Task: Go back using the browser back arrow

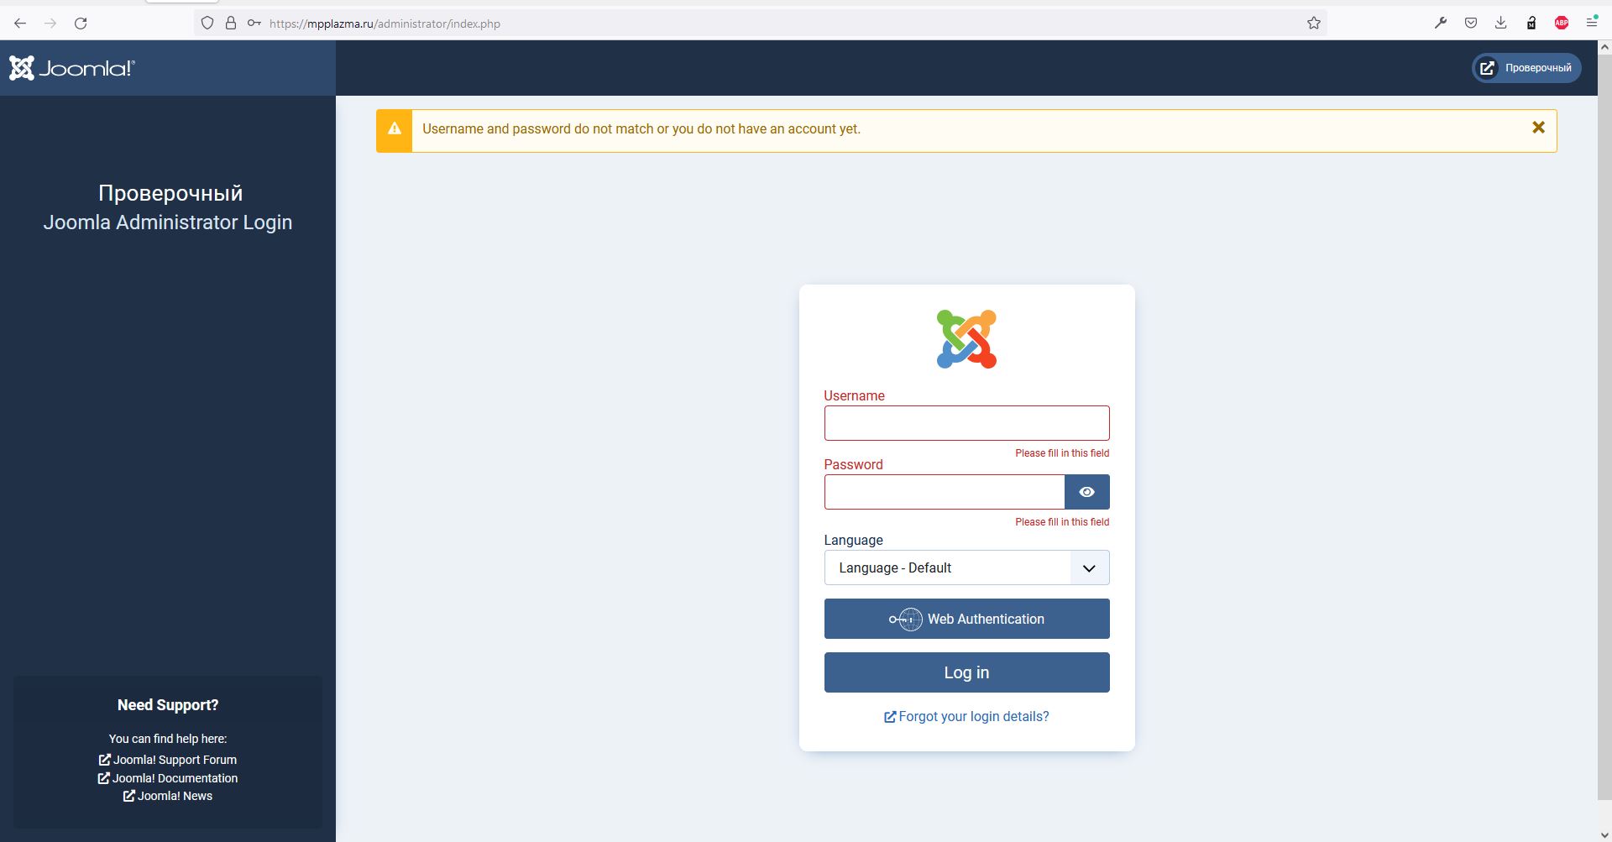Action: pyautogui.click(x=20, y=24)
